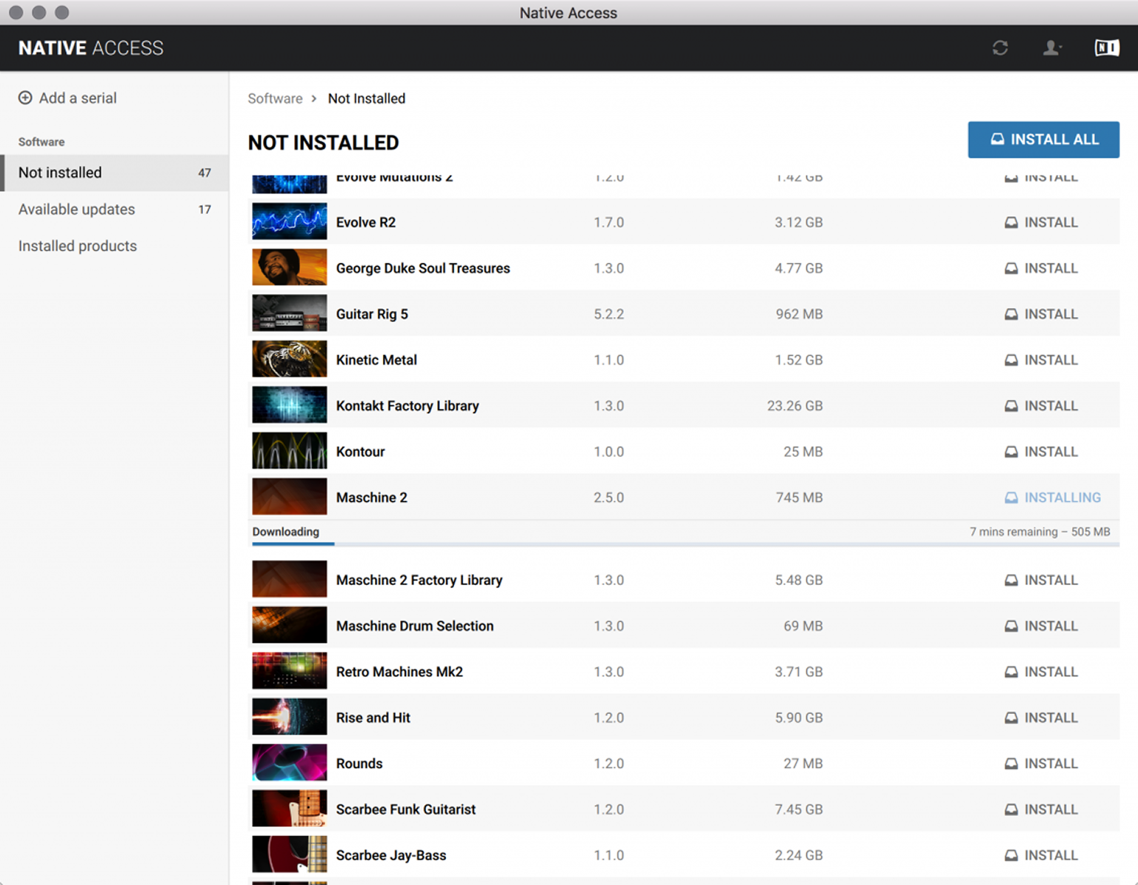
Task: Click the Downloading status label
Action: pyautogui.click(x=286, y=532)
